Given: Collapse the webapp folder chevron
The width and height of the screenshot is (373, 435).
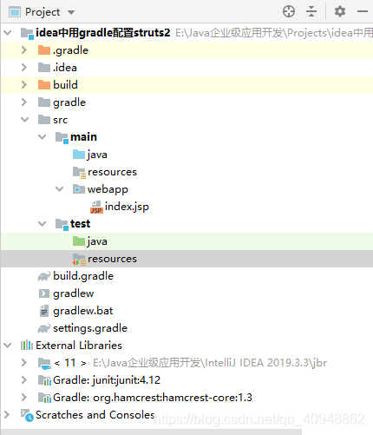Looking at the screenshot, I should click(x=60, y=189).
